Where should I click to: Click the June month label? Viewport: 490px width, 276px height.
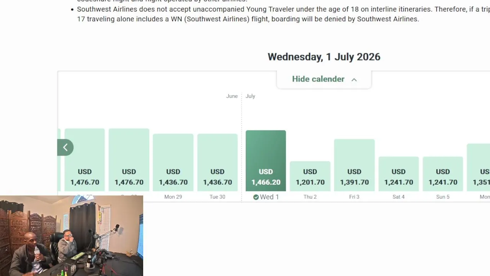point(232,96)
